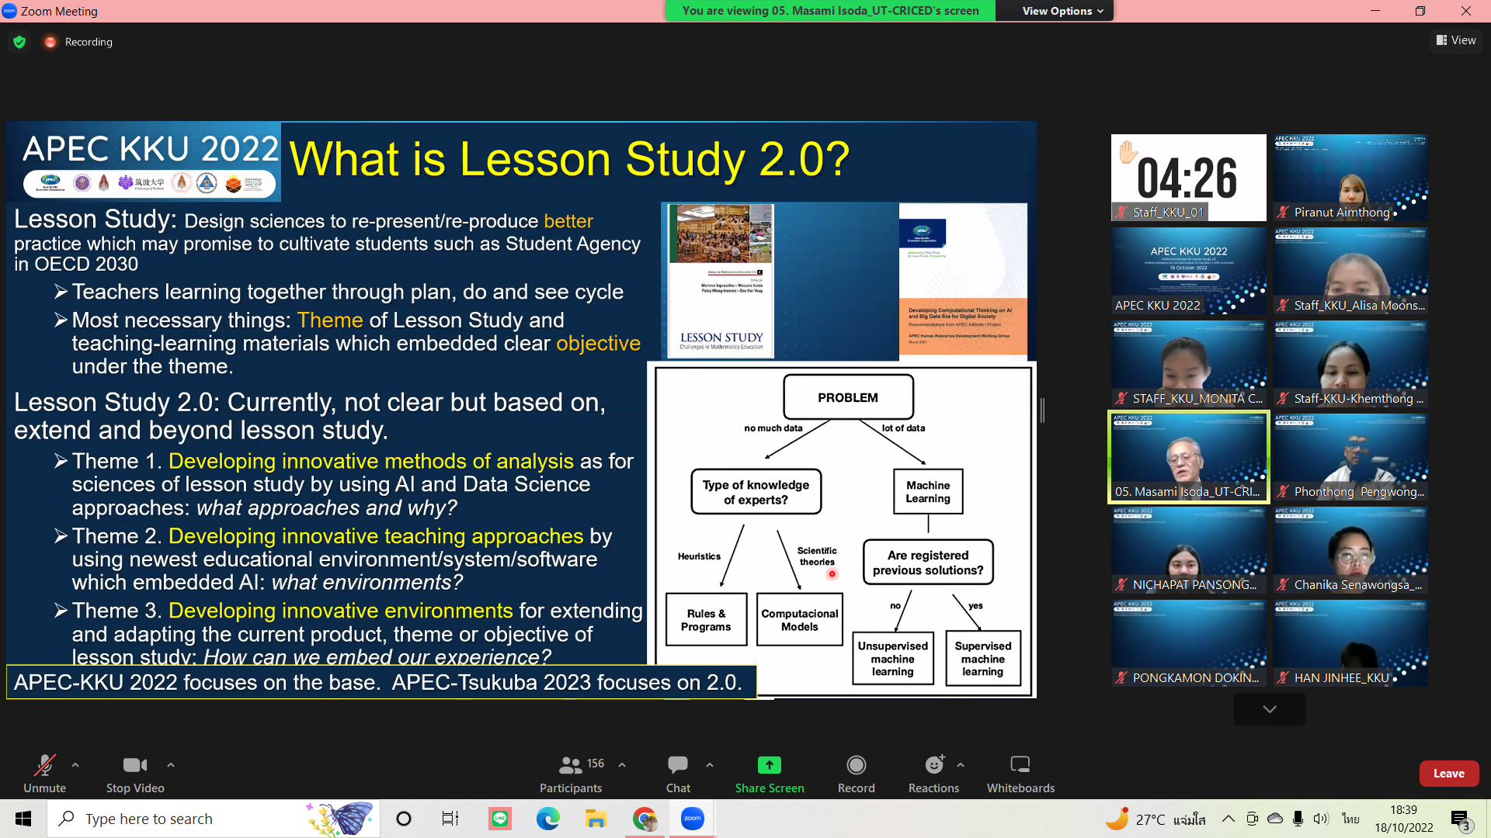Start recording with the Record icon
Image resolution: width=1491 pixels, height=838 pixels.
[x=856, y=766]
